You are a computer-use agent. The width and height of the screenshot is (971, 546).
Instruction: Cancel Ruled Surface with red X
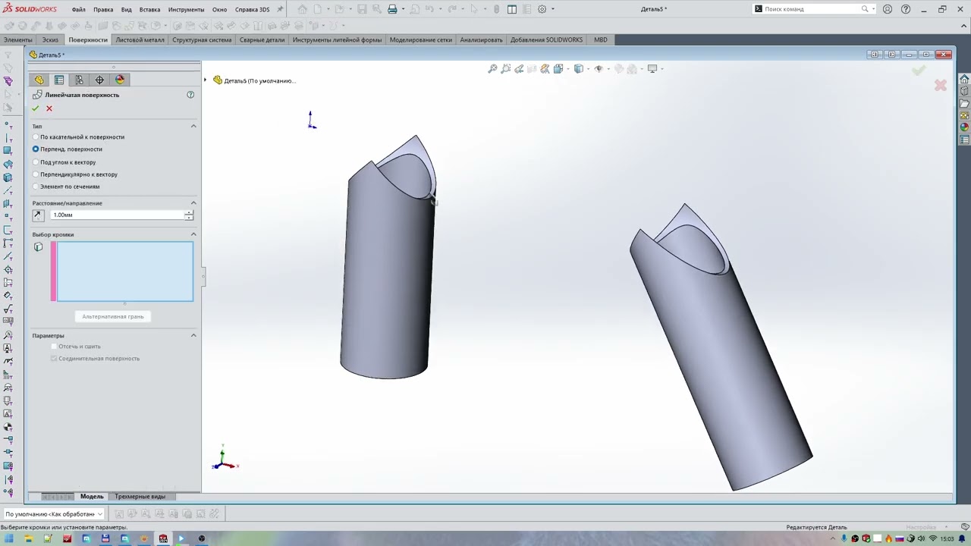(49, 108)
